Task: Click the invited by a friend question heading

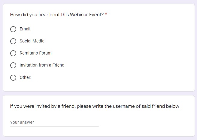Action: 95,106
